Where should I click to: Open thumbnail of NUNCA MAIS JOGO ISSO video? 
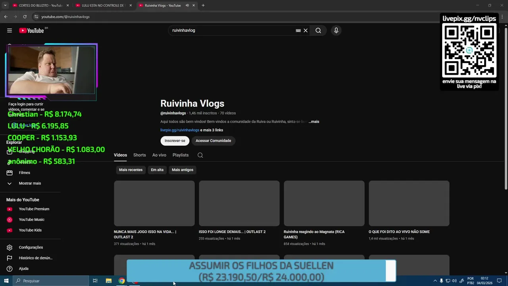pyautogui.click(x=154, y=203)
